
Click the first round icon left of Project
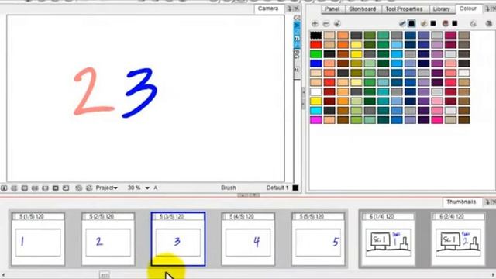pyautogui.click(x=79, y=188)
